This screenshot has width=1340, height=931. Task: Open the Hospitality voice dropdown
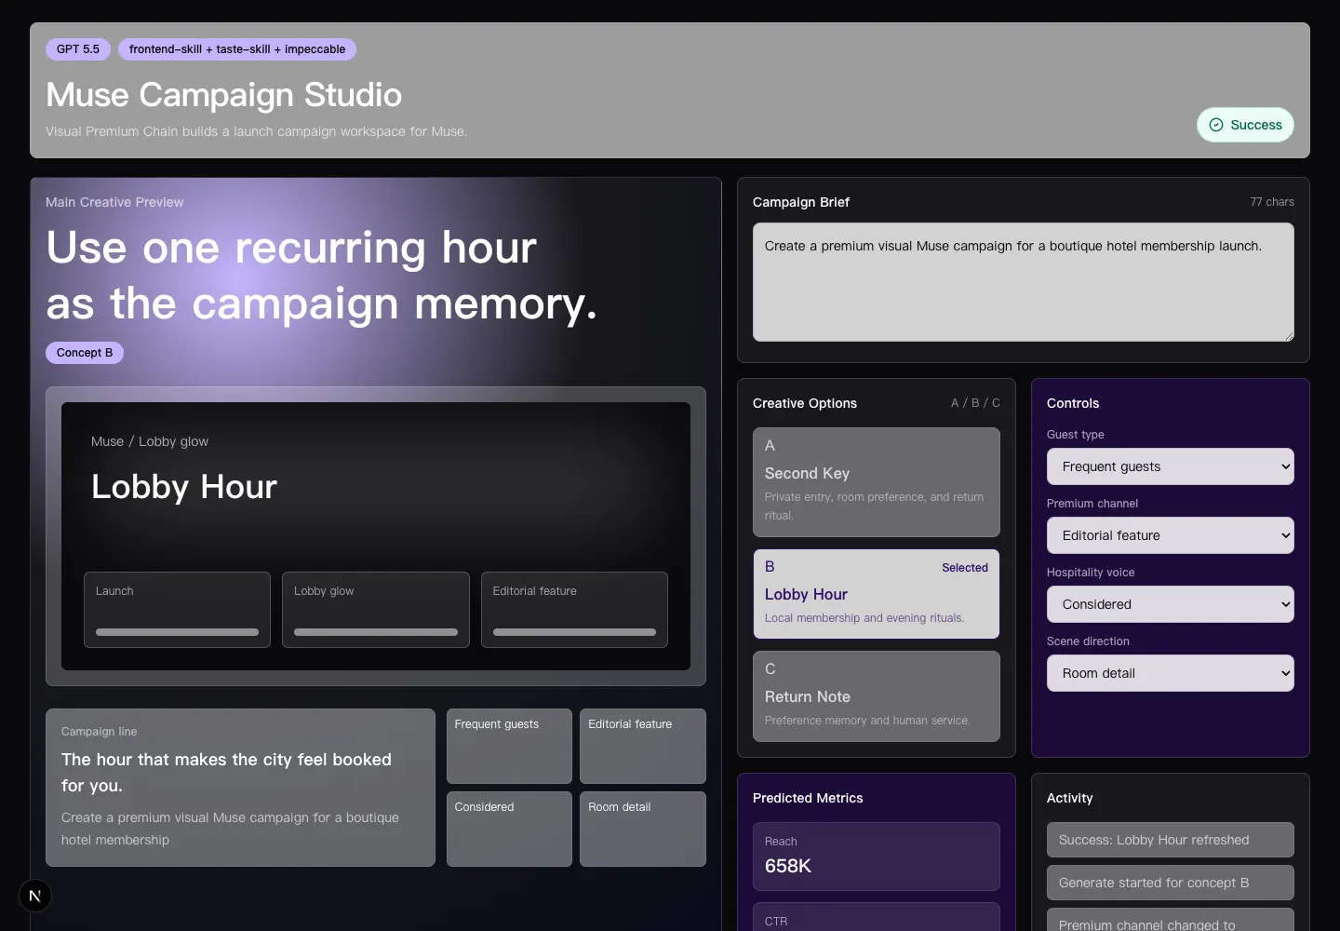[x=1171, y=604]
